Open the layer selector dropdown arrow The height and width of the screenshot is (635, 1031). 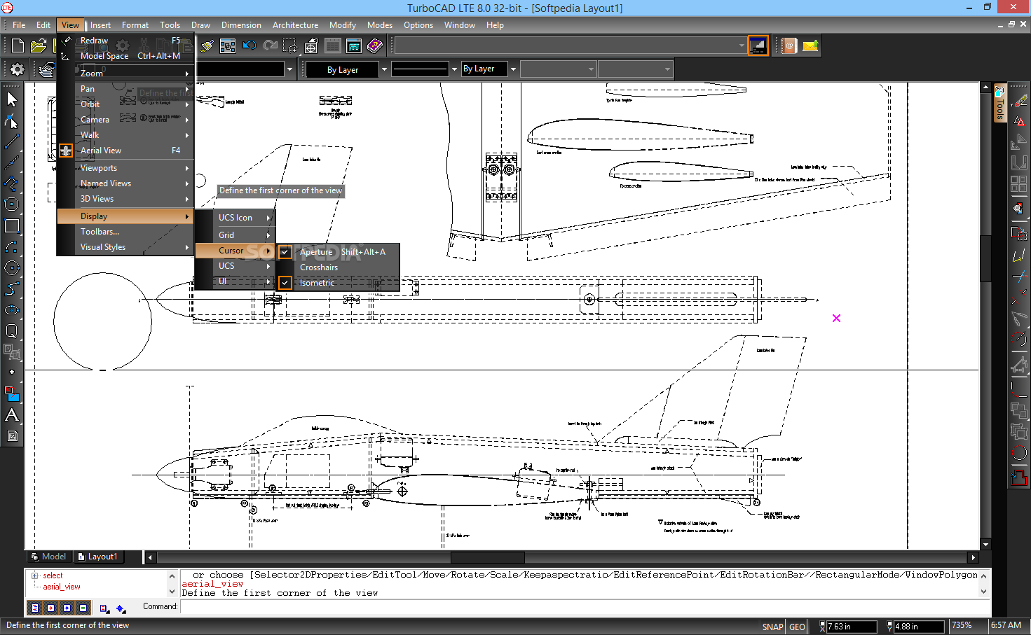(x=289, y=69)
